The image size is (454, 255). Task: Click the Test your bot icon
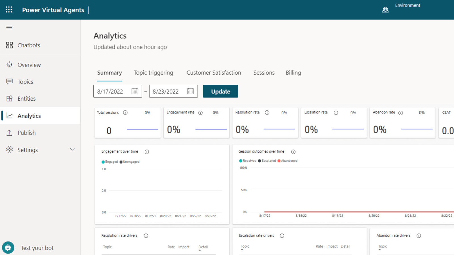pos(8,248)
